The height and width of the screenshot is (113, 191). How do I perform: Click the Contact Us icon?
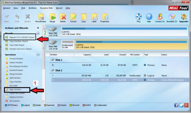[160, 16]
